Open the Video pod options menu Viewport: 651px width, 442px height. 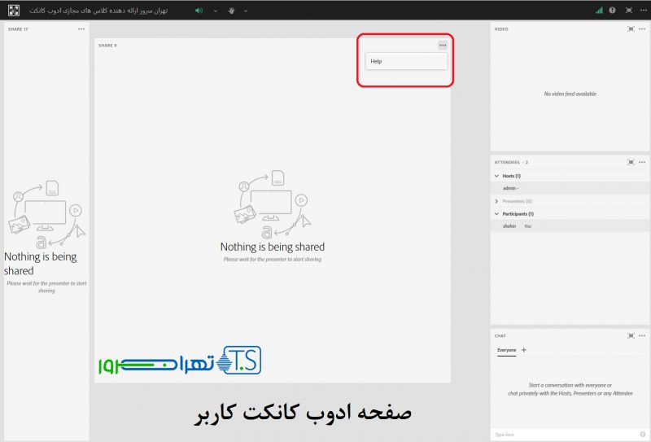[x=642, y=28]
